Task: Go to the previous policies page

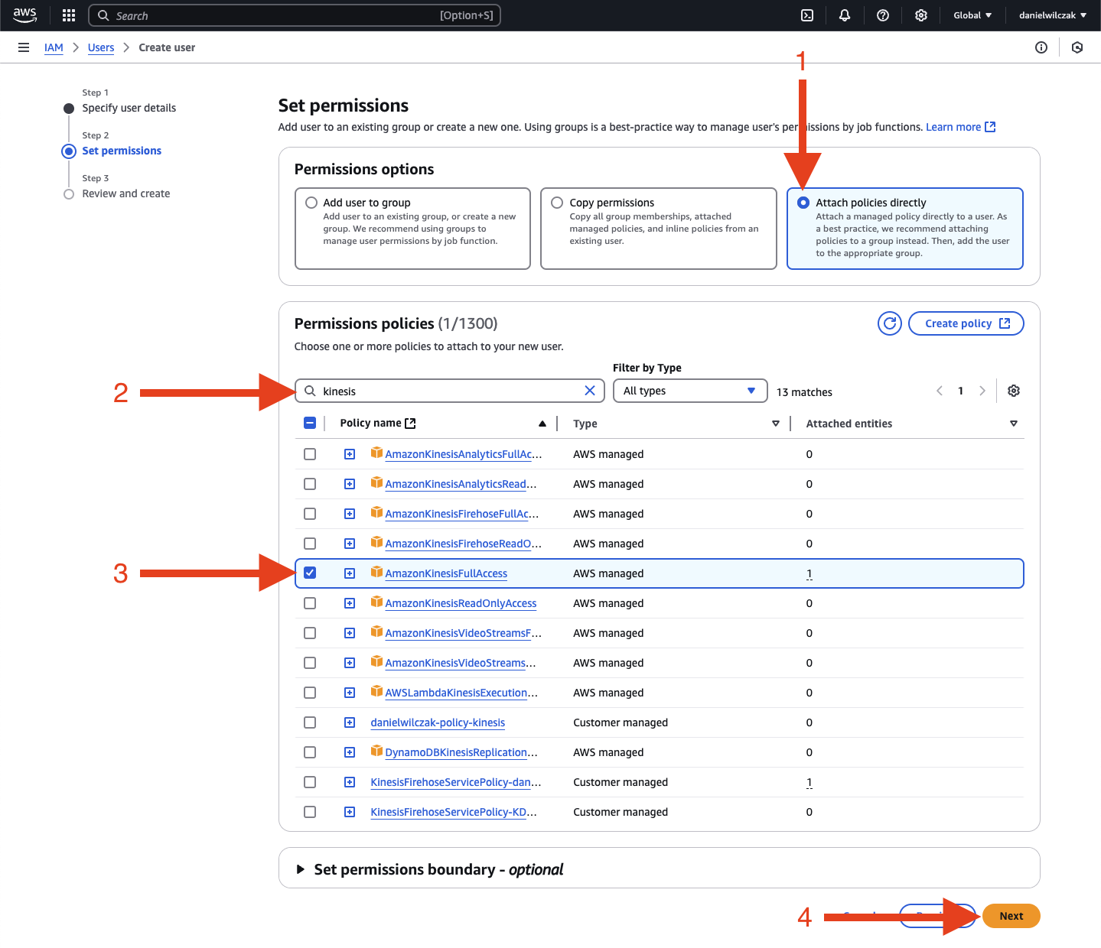Action: (940, 391)
